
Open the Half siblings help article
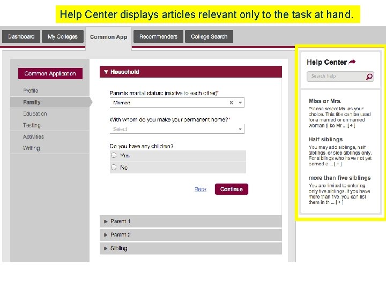(x=326, y=139)
